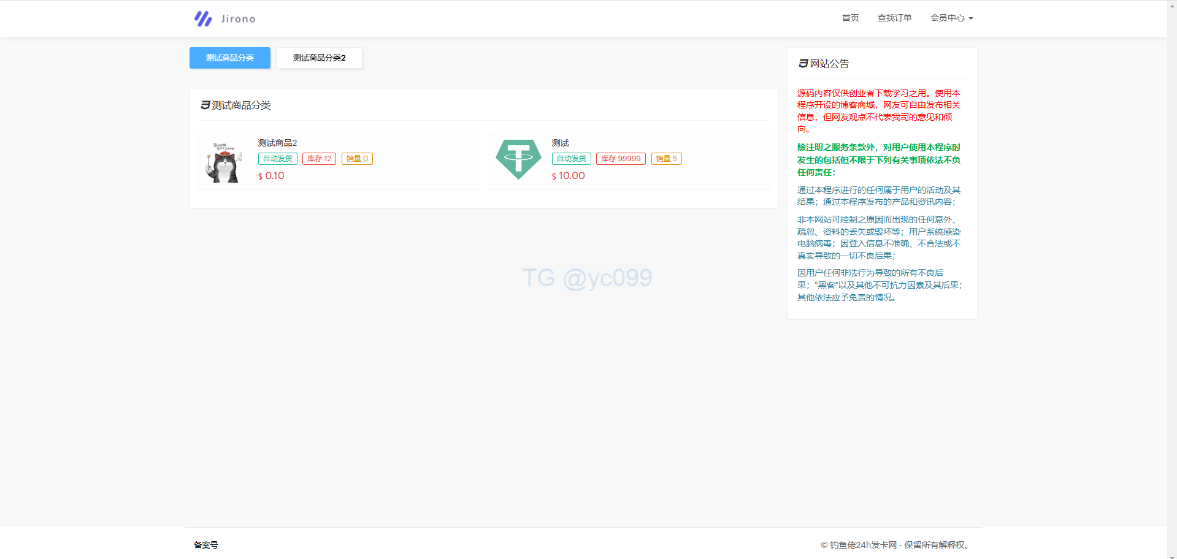This screenshot has width=1177, height=559.
Task: Click icon beside 网站公告 heading
Action: point(803,64)
